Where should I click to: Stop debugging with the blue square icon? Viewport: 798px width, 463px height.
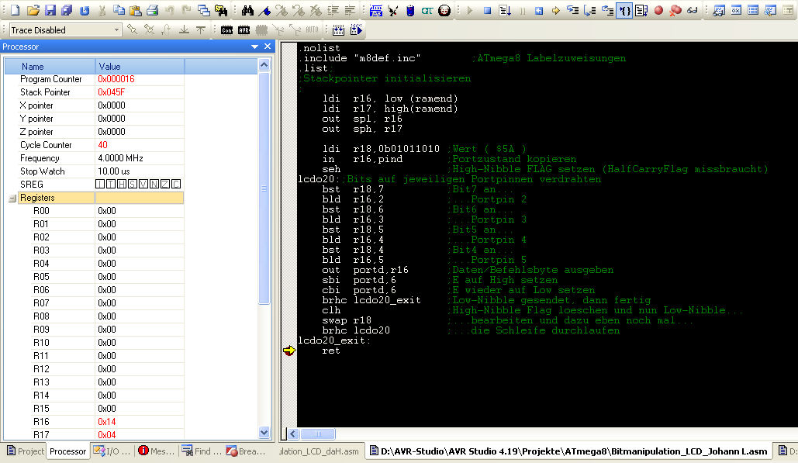point(487,10)
